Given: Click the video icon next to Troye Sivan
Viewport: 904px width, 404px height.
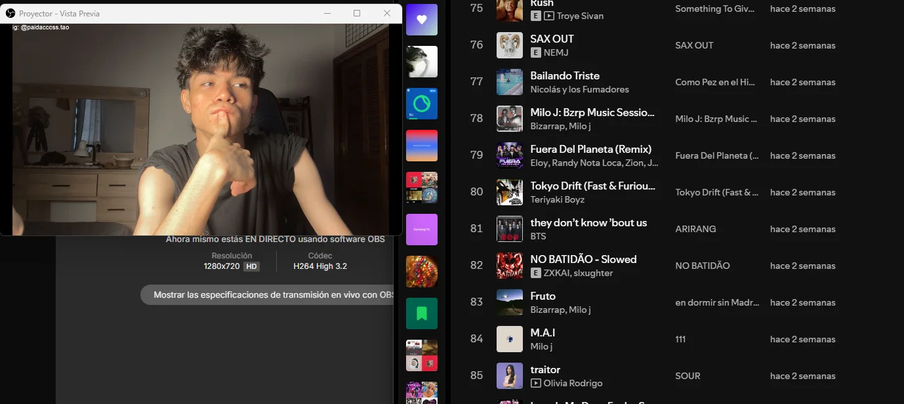Looking at the screenshot, I should click(549, 16).
